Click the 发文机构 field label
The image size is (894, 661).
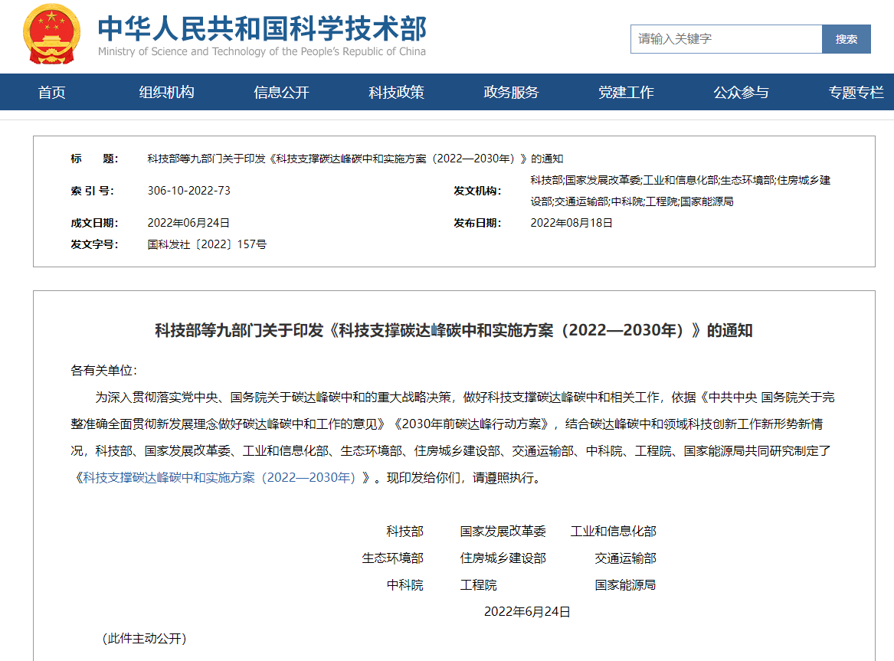coord(478,191)
